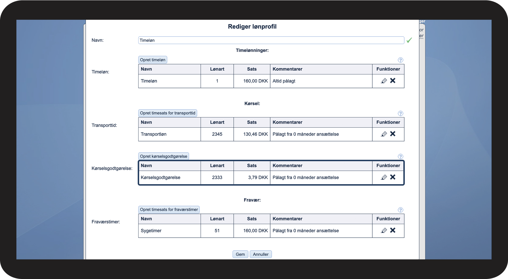
Task: Remove the Transportløn entry via X icon
Action: pos(393,134)
